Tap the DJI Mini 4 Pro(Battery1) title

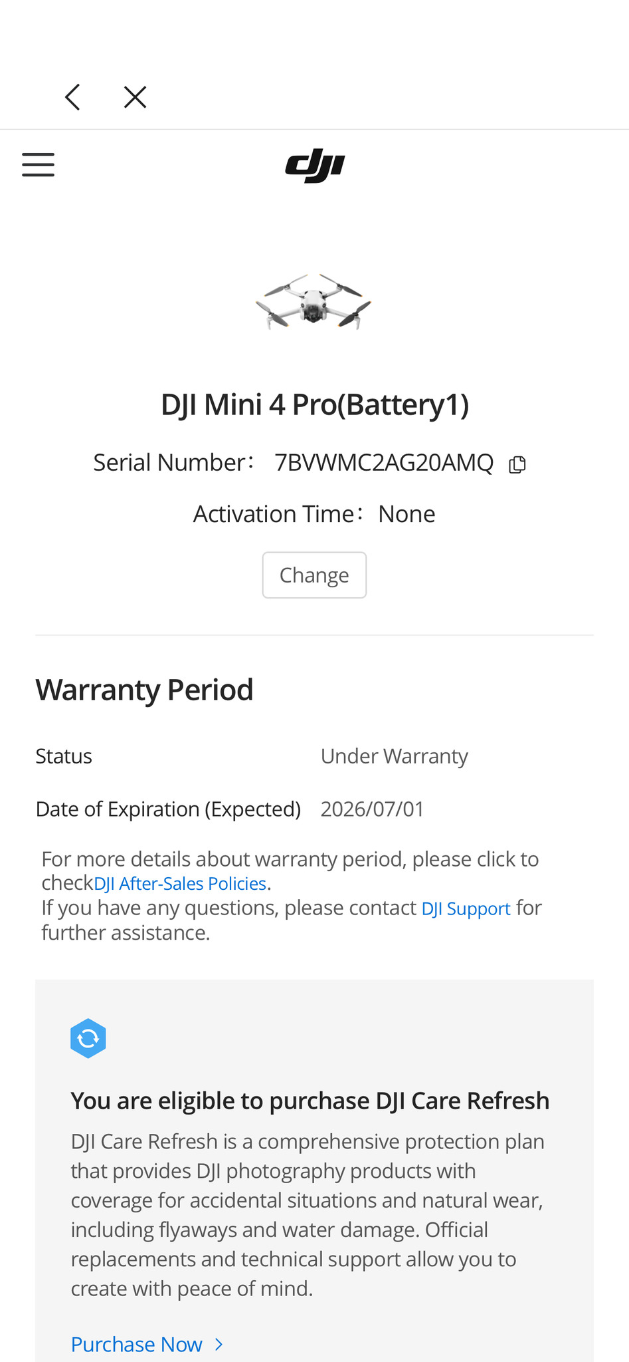click(x=315, y=404)
